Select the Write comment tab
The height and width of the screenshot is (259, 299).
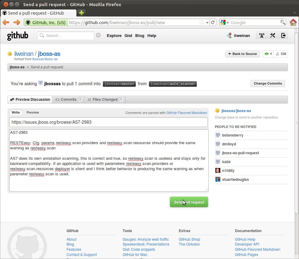(16, 112)
